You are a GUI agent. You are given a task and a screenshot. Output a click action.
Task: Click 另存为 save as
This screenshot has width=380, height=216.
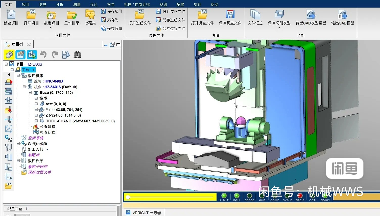point(109,20)
